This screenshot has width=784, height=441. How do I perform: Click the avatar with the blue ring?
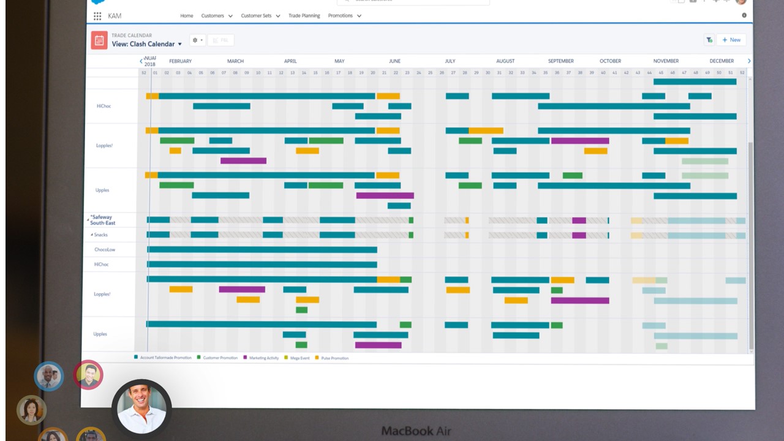click(49, 376)
